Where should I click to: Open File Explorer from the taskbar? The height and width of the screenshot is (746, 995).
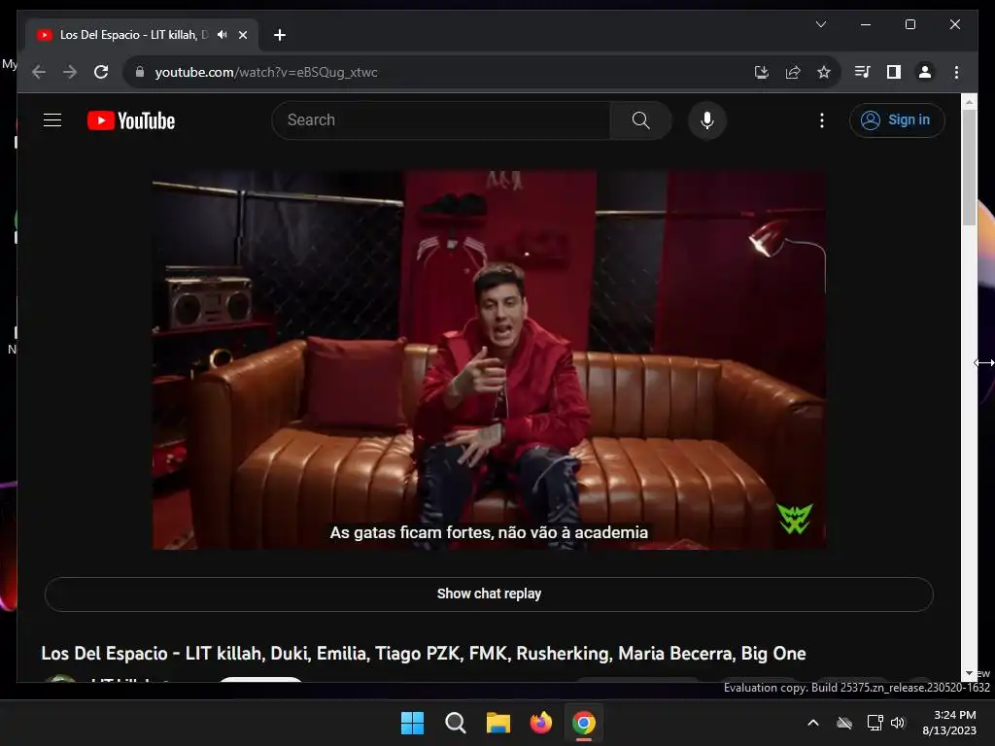(498, 723)
